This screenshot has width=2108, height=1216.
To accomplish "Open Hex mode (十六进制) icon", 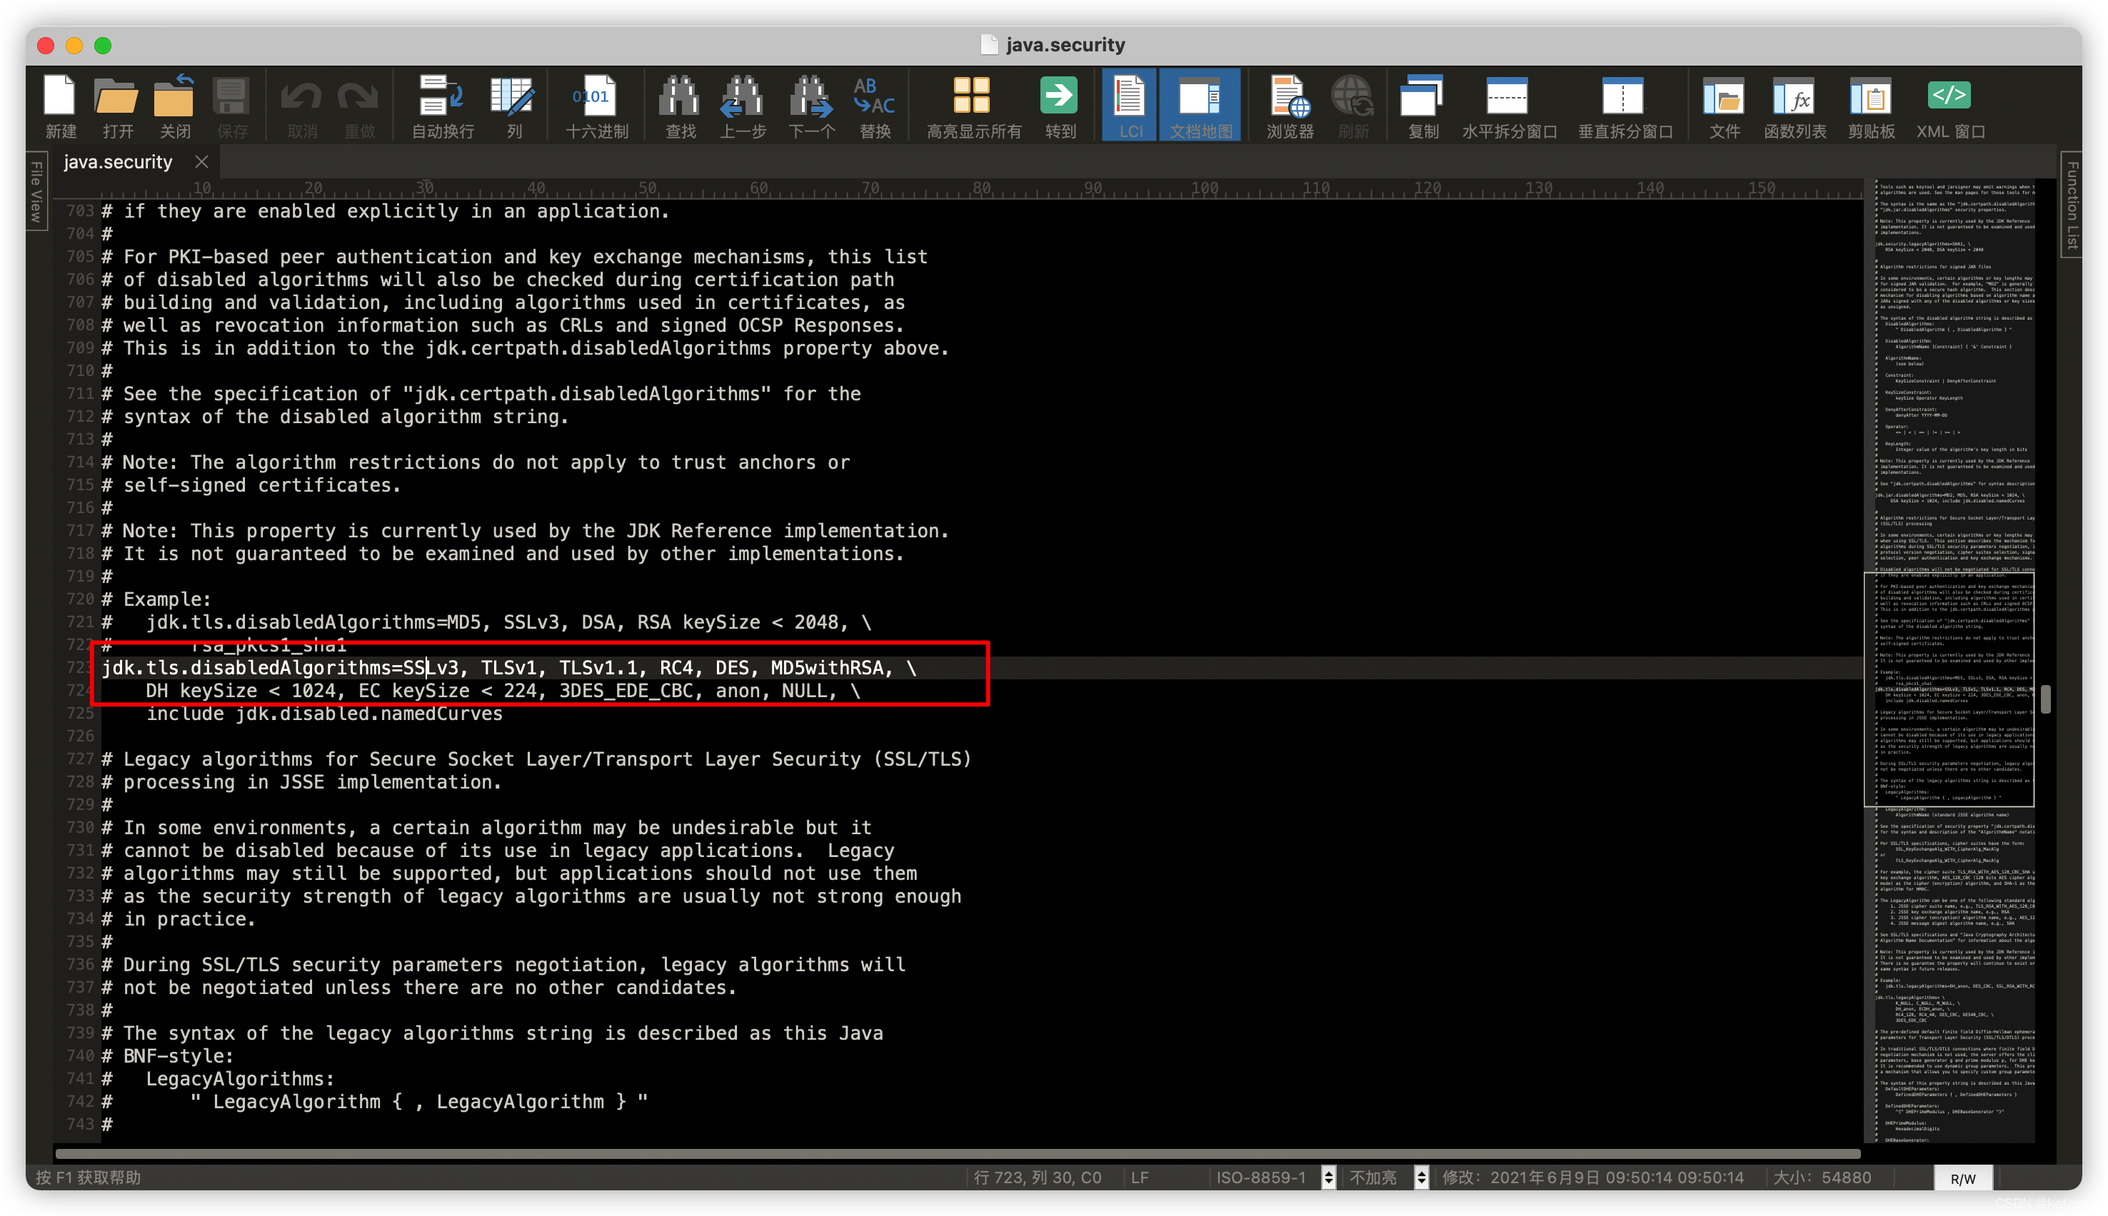I will 596,106.
